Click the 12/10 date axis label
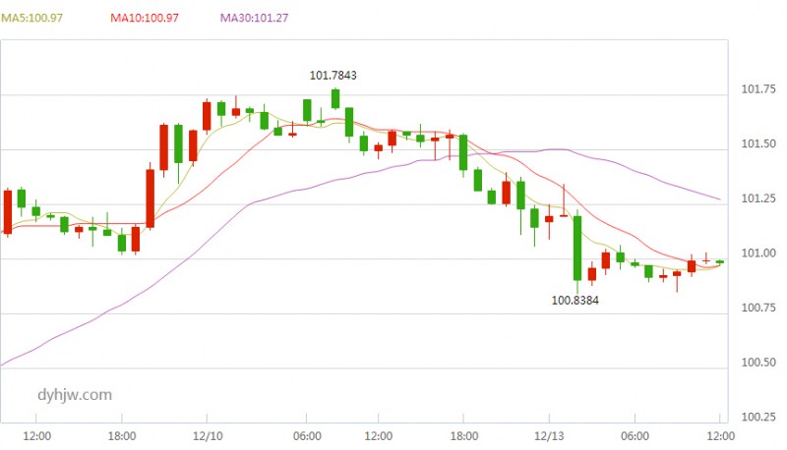 [206, 434]
